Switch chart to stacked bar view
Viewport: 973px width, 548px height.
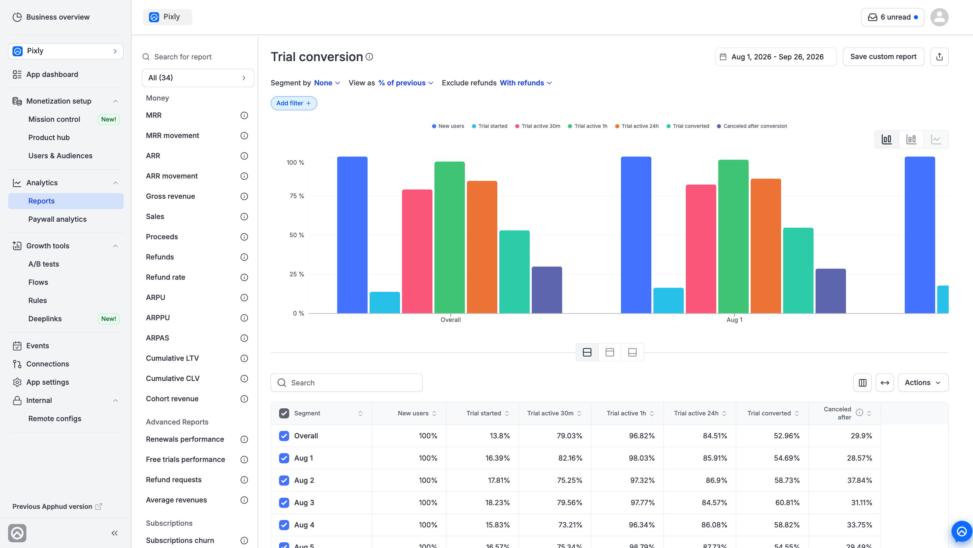coord(911,139)
